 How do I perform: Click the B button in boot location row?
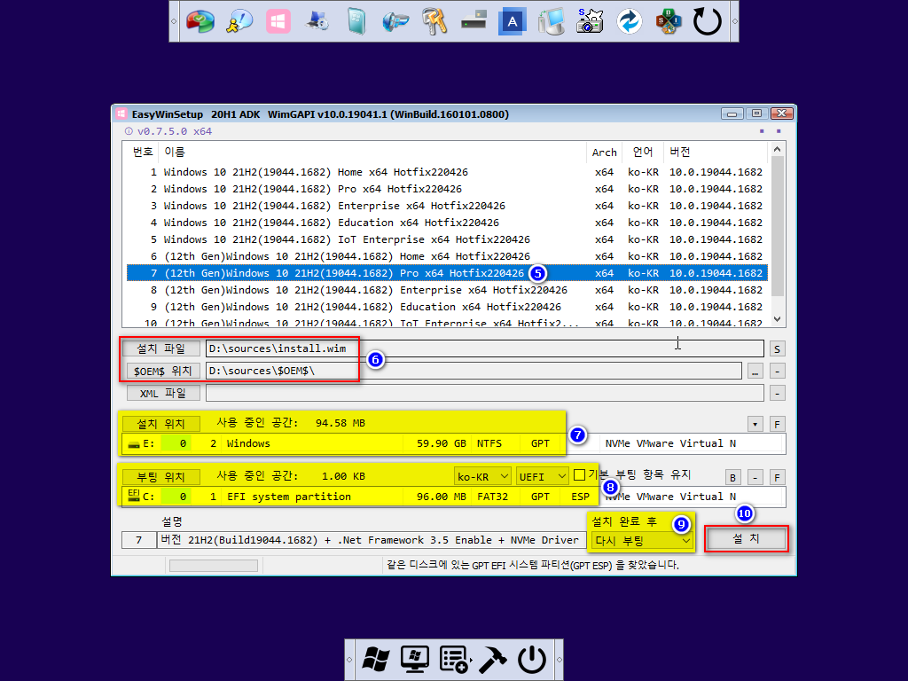[733, 477]
